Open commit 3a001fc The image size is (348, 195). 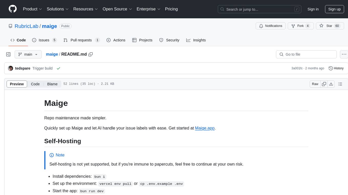tap(297, 68)
